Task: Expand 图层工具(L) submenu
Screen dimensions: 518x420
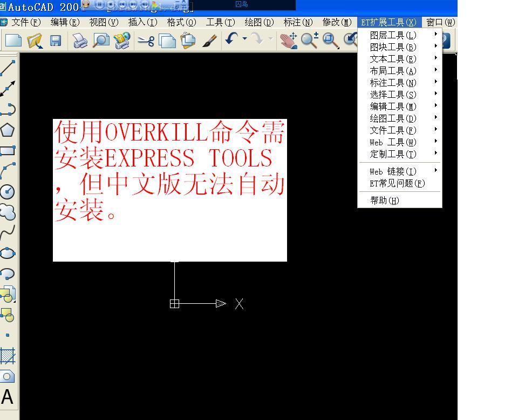Action: coord(400,35)
